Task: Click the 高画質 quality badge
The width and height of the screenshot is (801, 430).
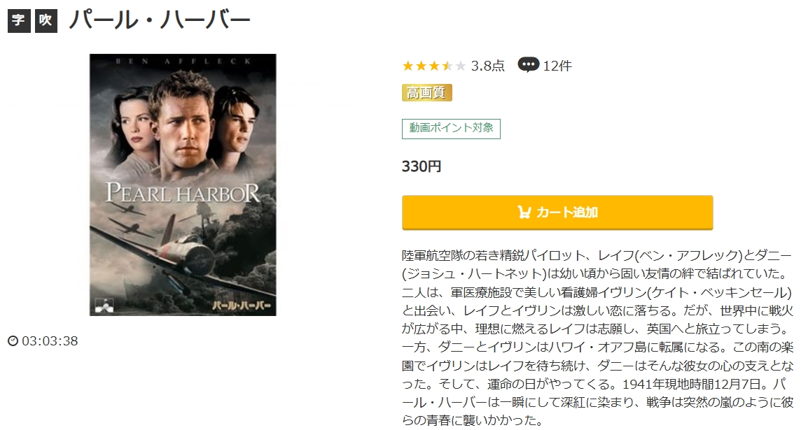Action: pyautogui.click(x=426, y=93)
